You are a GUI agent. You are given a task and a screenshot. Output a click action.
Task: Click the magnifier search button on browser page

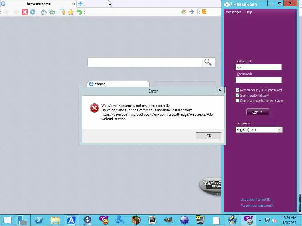pyautogui.click(x=208, y=62)
